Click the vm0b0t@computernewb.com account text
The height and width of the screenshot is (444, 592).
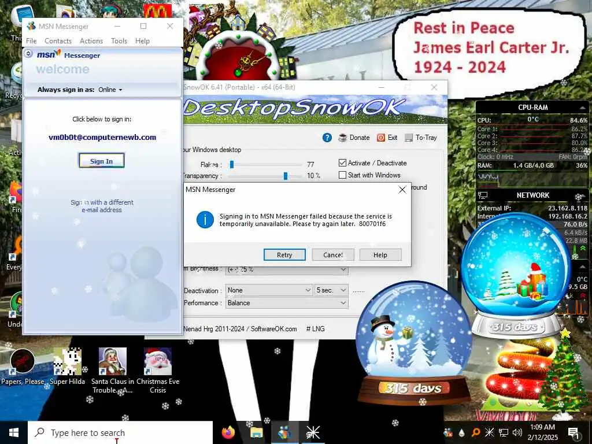click(102, 137)
